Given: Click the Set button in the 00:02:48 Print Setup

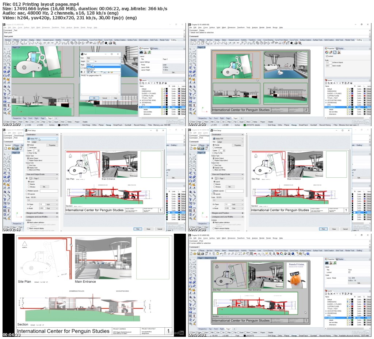Looking at the screenshot, I should coord(45,187).
